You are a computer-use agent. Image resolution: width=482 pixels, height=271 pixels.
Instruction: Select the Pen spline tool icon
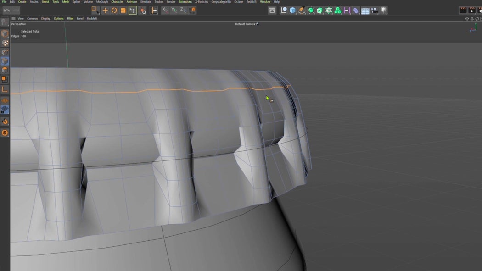point(302,10)
